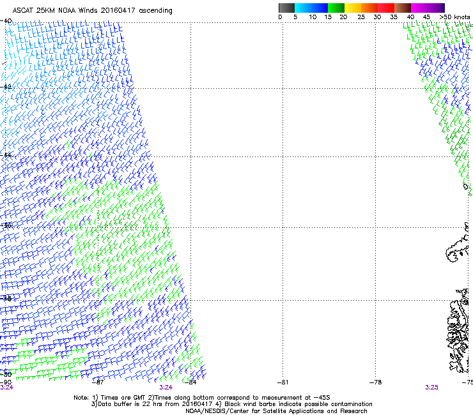Image resolution: width=473 pixels, height=415 pixels.
Task: Select the '-87' longitude axis label
Action: click(97, 382)
